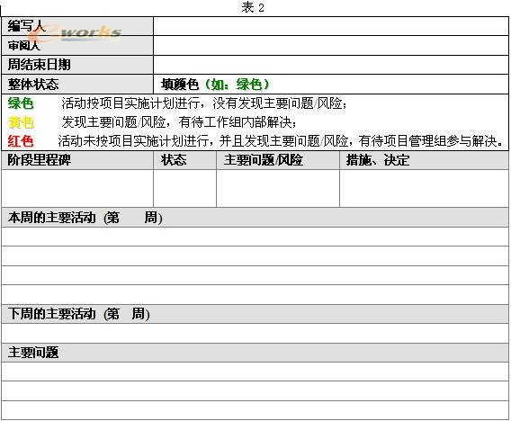Click the eworks watermark logo

[x=76, y=33]
